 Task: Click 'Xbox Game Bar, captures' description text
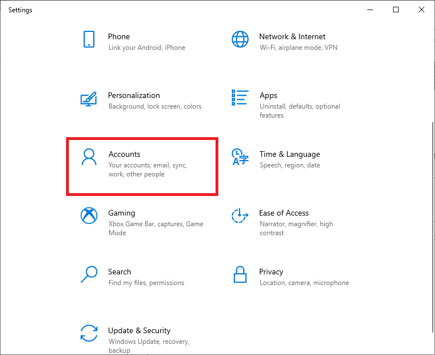156,224
